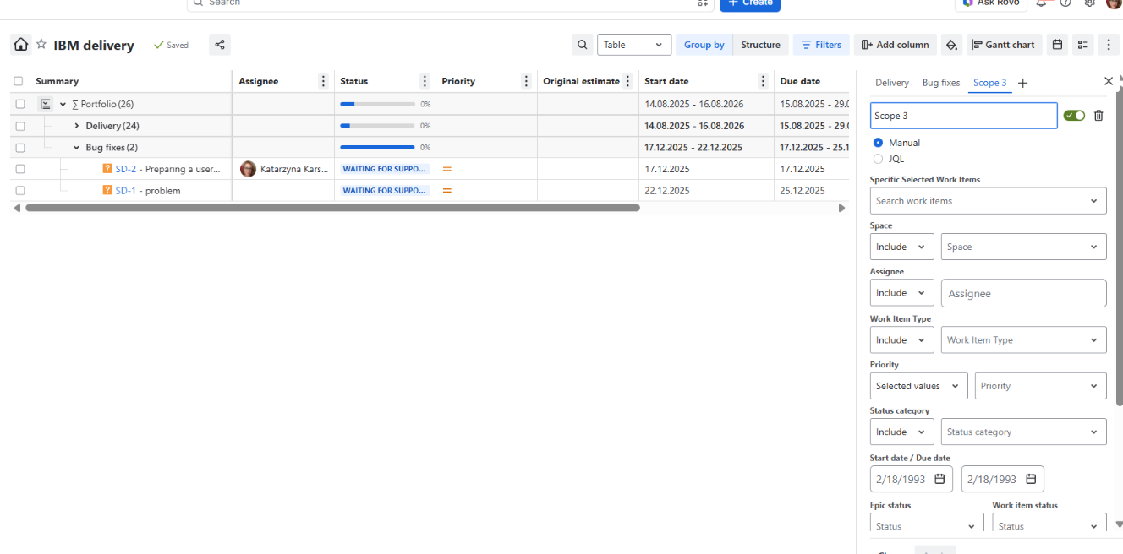Open the Status category value dropdown
Viewport: 1123px width, 554px height.
[1023, 432]
